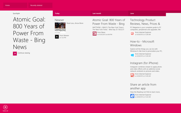
Task: Click the PC Magazine article source icon
Action: [x=132, y=33]
